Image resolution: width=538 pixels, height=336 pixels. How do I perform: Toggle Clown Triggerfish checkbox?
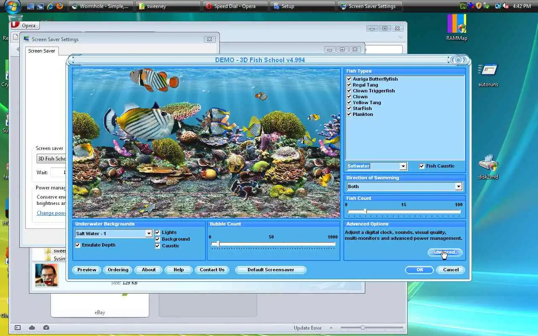(349, 91)
